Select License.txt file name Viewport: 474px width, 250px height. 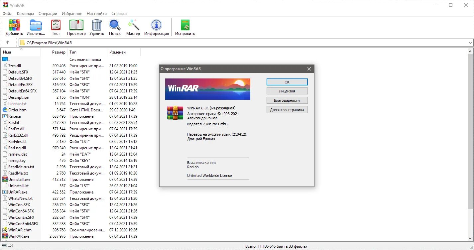point(17,104)
